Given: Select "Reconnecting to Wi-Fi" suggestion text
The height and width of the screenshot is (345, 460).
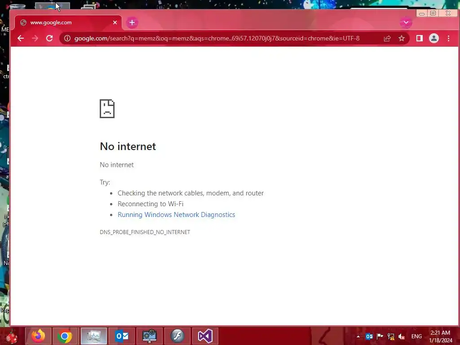Looking at the screenshot, I should tap(150, 204).
